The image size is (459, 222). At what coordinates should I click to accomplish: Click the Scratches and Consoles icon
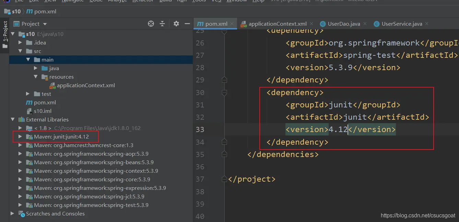click(x=22, y=214)
